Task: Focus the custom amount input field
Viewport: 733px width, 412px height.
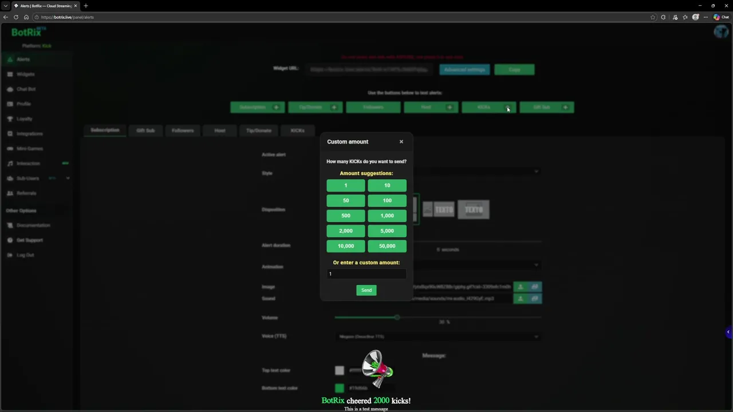Action: tap(366, 274)
